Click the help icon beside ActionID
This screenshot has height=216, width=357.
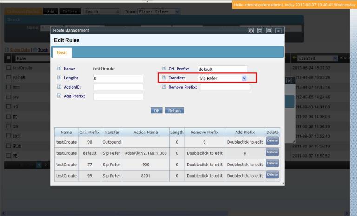tap(59, 87)
